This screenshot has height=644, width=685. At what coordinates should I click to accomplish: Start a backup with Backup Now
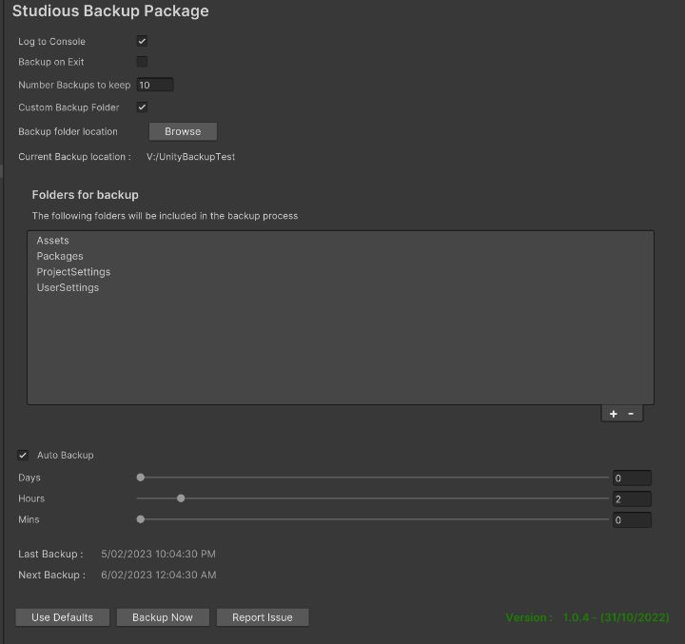[163, 617]
